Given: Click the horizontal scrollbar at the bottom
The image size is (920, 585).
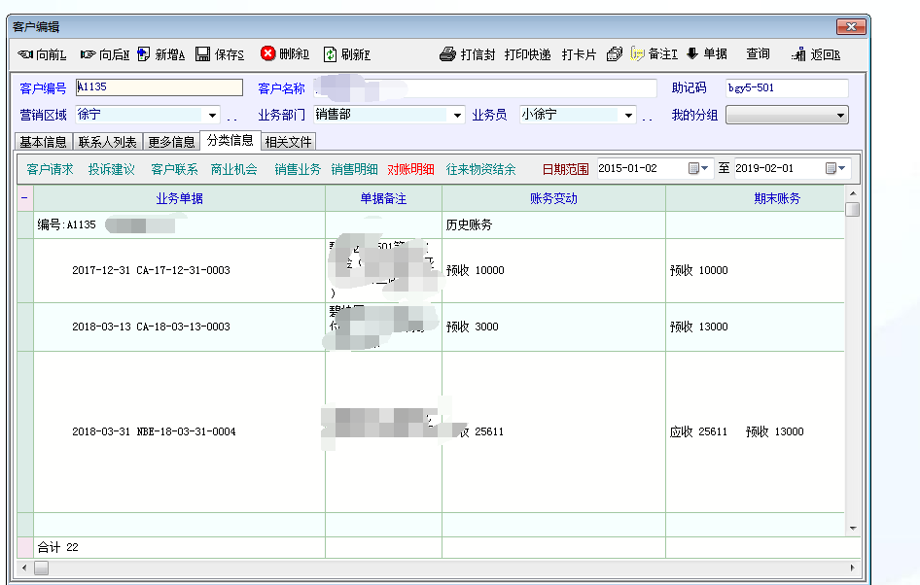Looking at the screenshot, I should 438,568.
